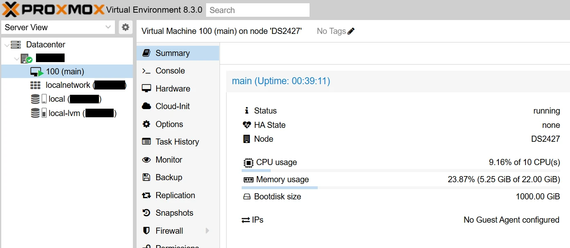Click the Replication arrows icon
The image size is (570, 248).
[146, 195]
